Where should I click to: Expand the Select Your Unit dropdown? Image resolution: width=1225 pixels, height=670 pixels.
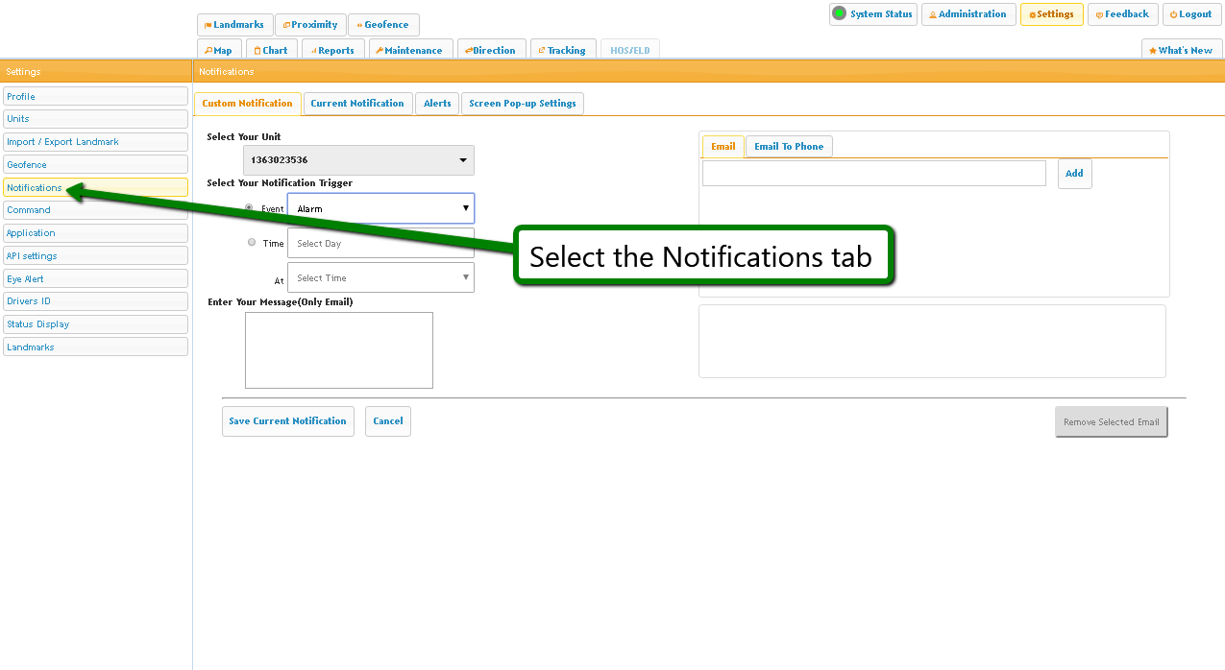pos(358,160)
